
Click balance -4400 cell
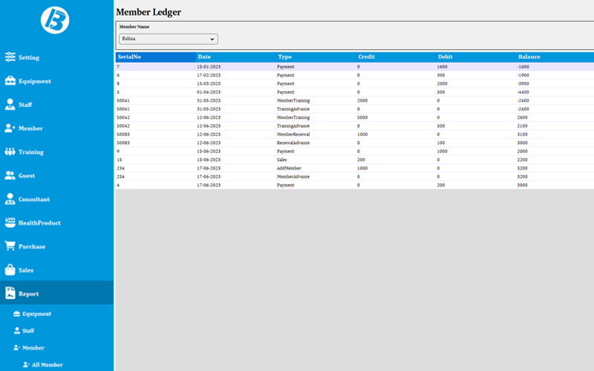point(523,92)
